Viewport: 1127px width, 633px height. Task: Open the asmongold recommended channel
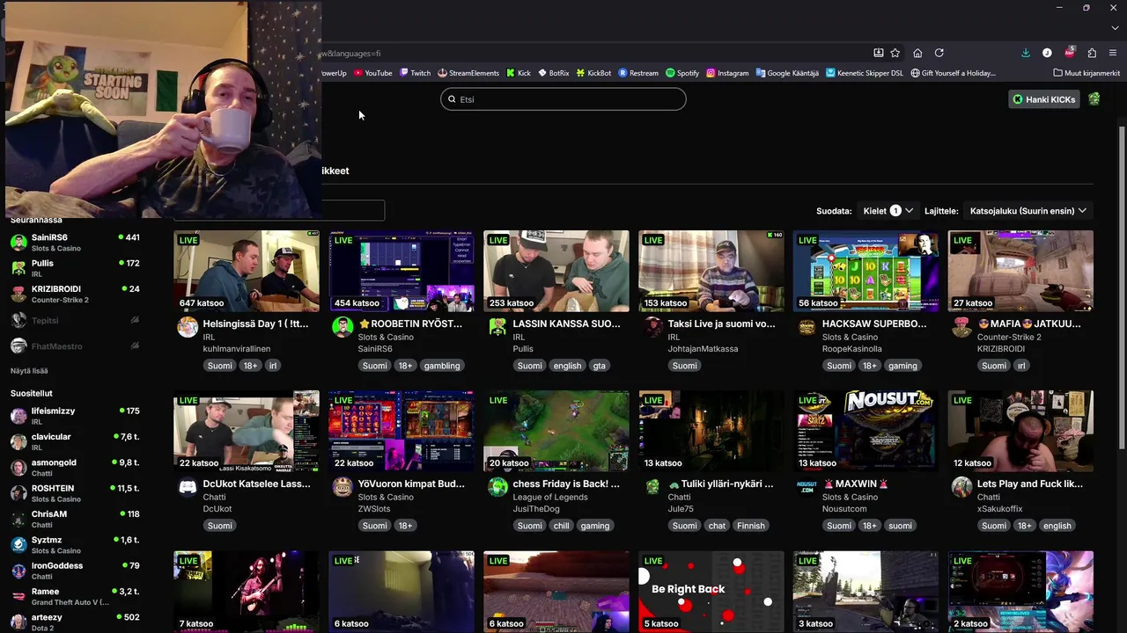75,467
